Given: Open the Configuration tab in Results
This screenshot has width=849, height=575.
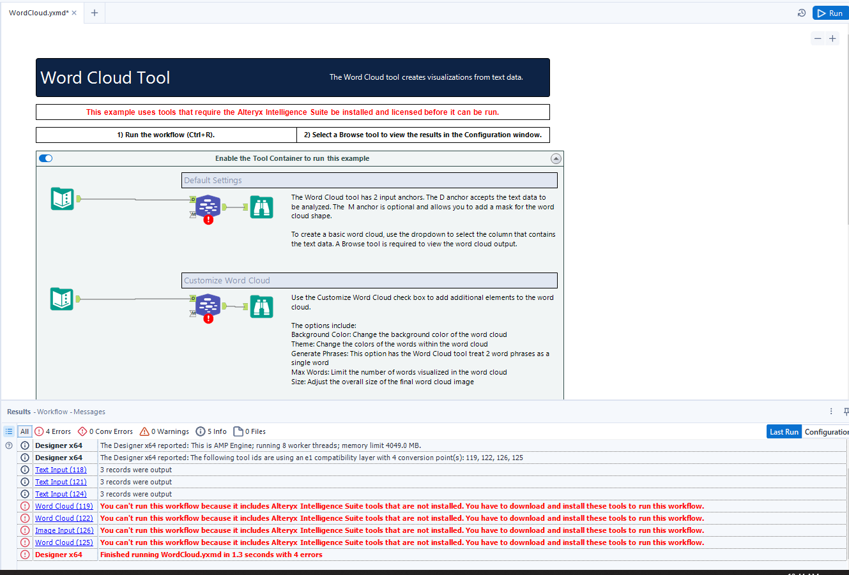Looking at the screenshot, I should point(827,431).
